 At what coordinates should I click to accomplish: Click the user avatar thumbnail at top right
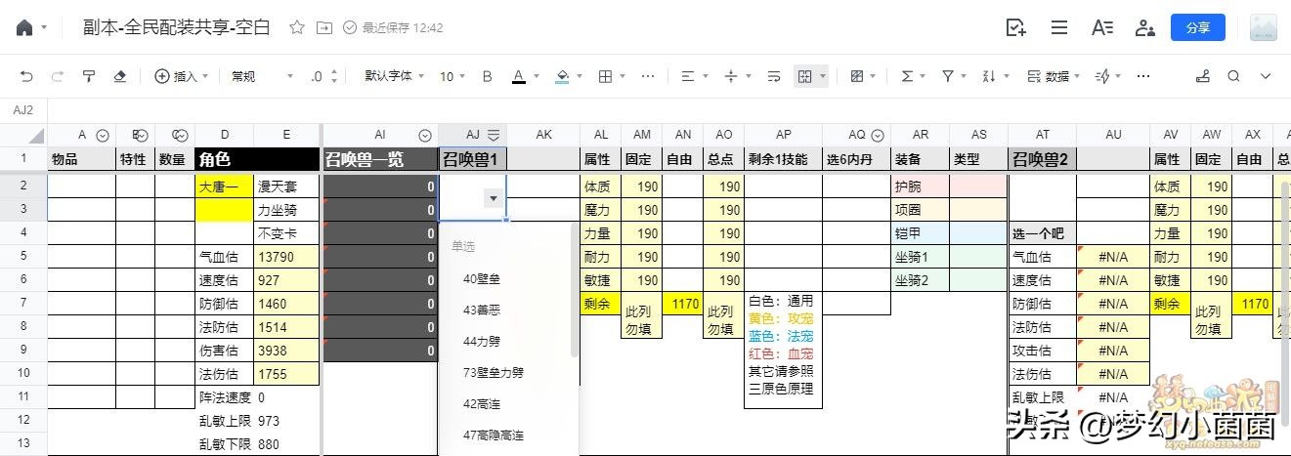click(1263, 27)
